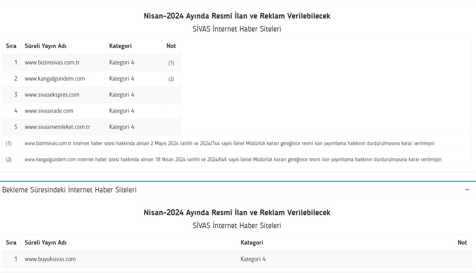476x273 pixels.
Task: Click the Kategori header in the waiting table
Action: click(252, 243)
